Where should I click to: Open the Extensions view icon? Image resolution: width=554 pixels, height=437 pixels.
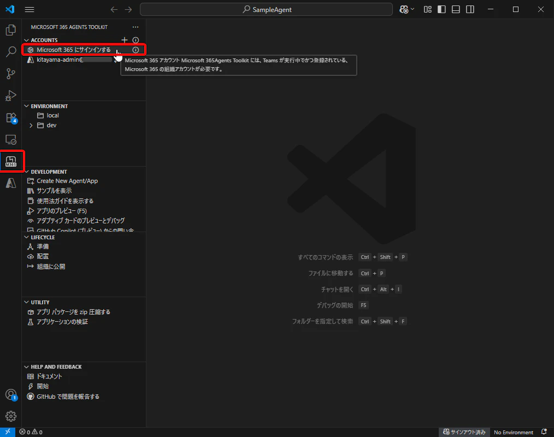coord(10,117)
